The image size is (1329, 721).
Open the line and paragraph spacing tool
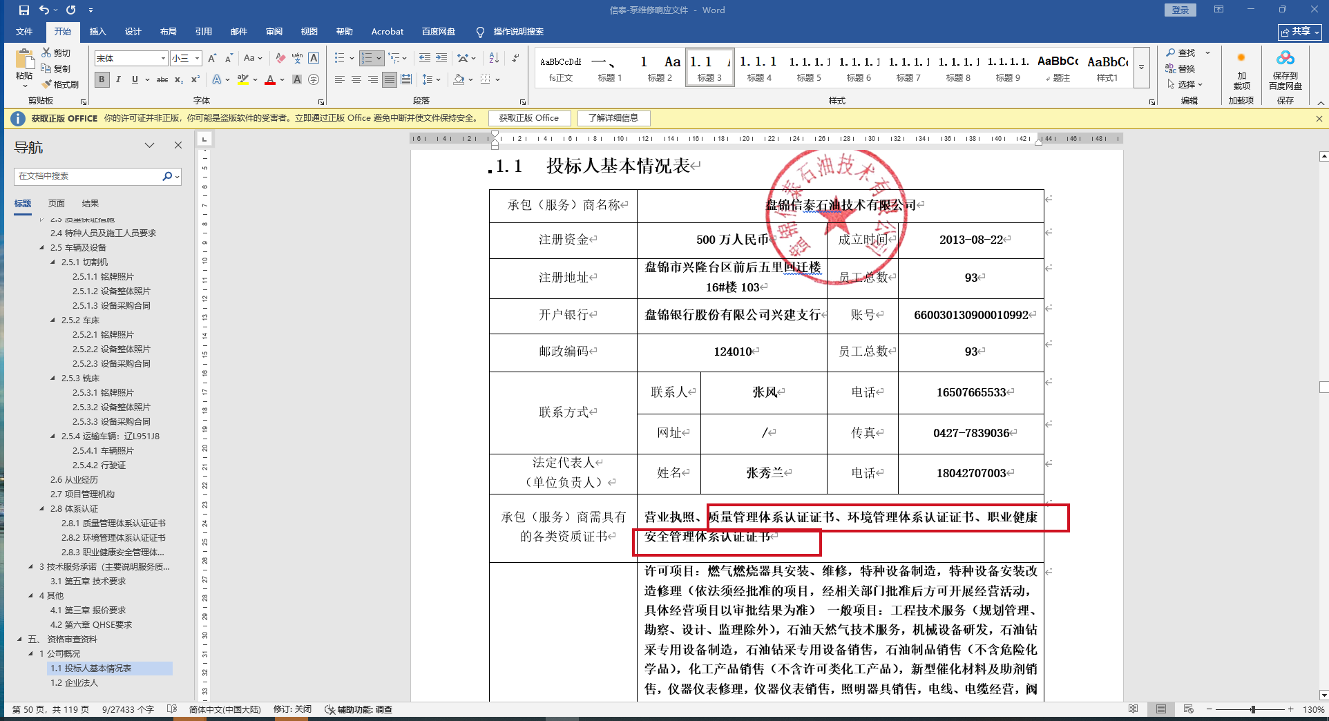428,79
